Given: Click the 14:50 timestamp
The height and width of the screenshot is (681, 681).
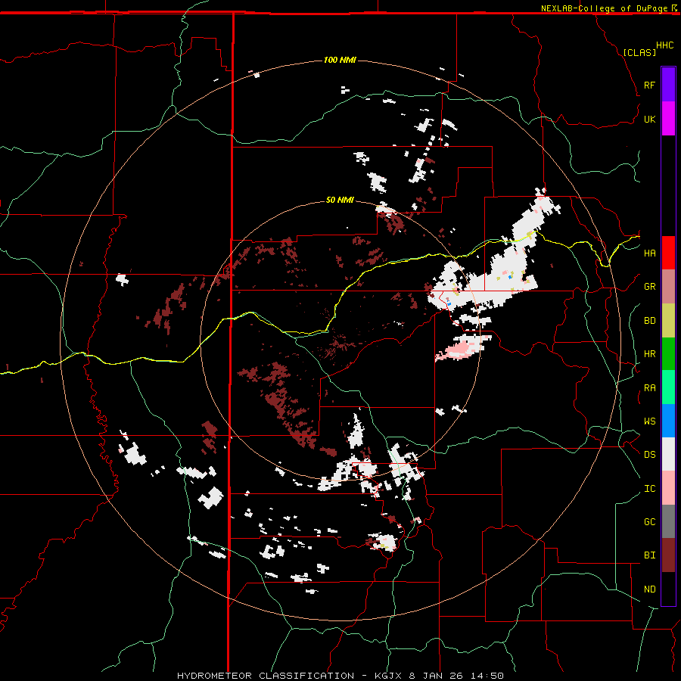Looking at the screenshot, I should 487,676.
